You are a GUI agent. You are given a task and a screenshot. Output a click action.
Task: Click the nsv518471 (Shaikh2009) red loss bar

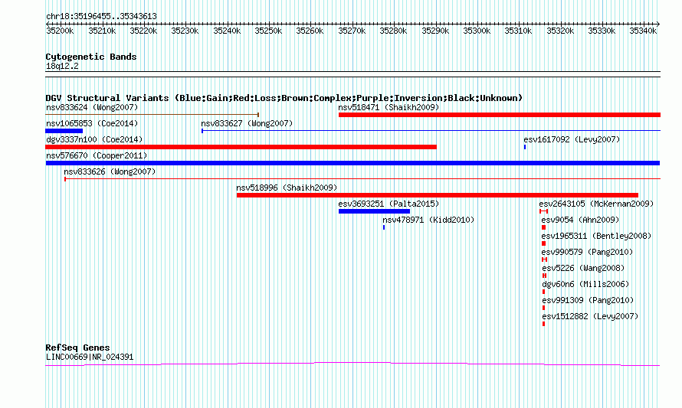(x=500, y=115)
